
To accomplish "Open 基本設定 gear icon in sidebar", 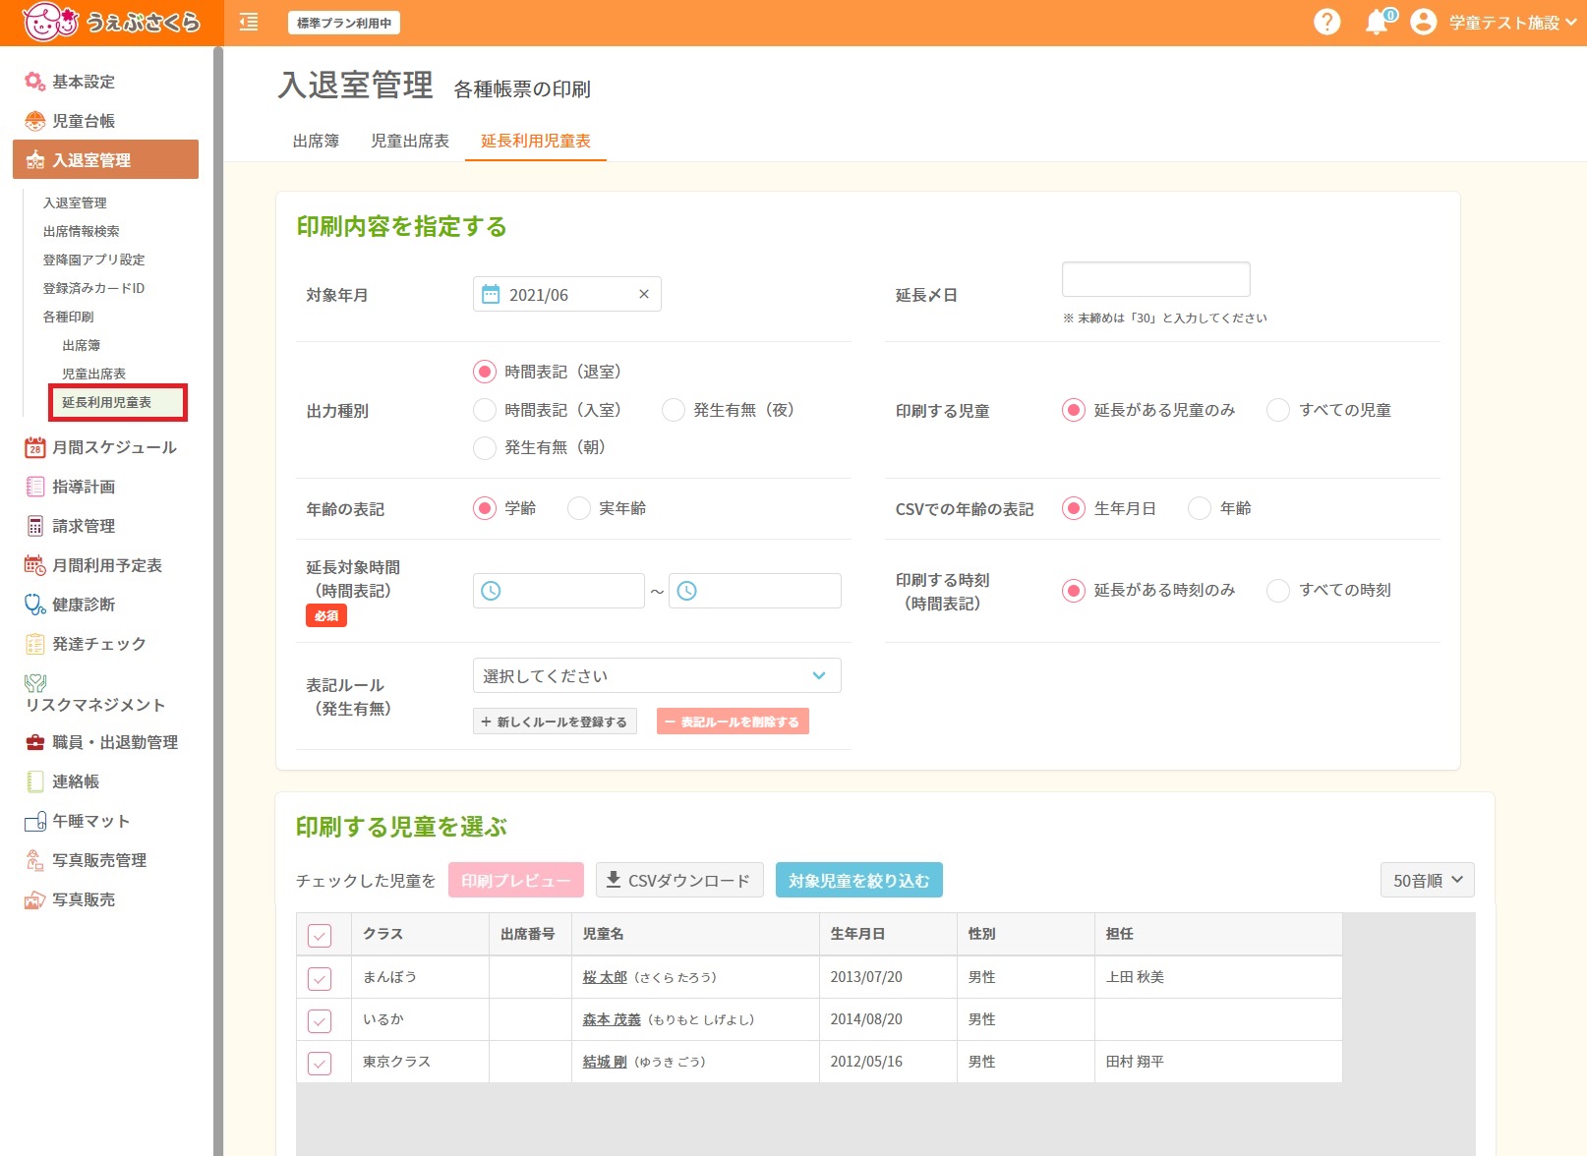I will pos(34,82).
